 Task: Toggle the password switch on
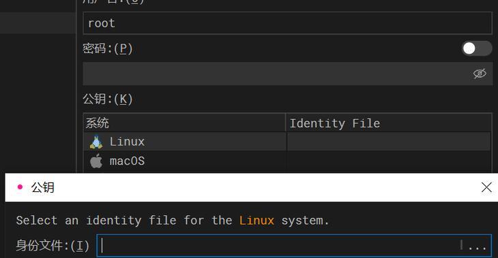point(477,48)
